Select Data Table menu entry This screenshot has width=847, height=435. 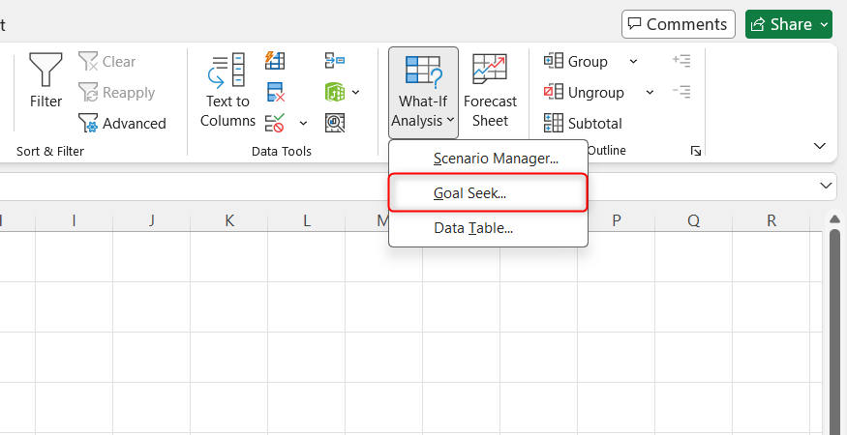pos(488,228)
